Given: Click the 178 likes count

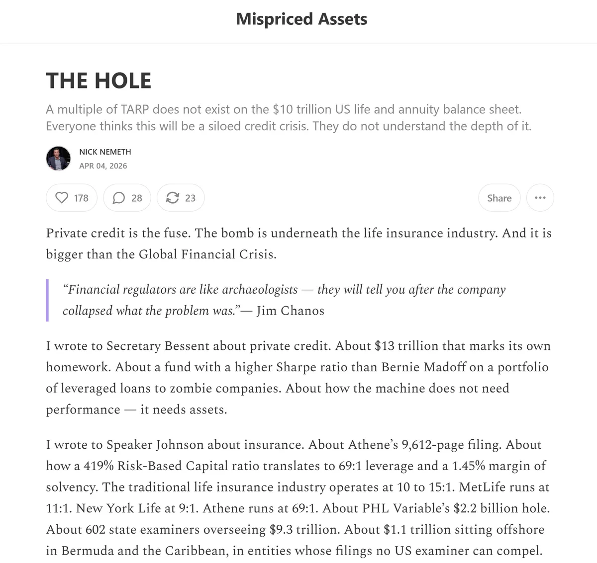Looking at the screenshot, I should pos(81,198).
